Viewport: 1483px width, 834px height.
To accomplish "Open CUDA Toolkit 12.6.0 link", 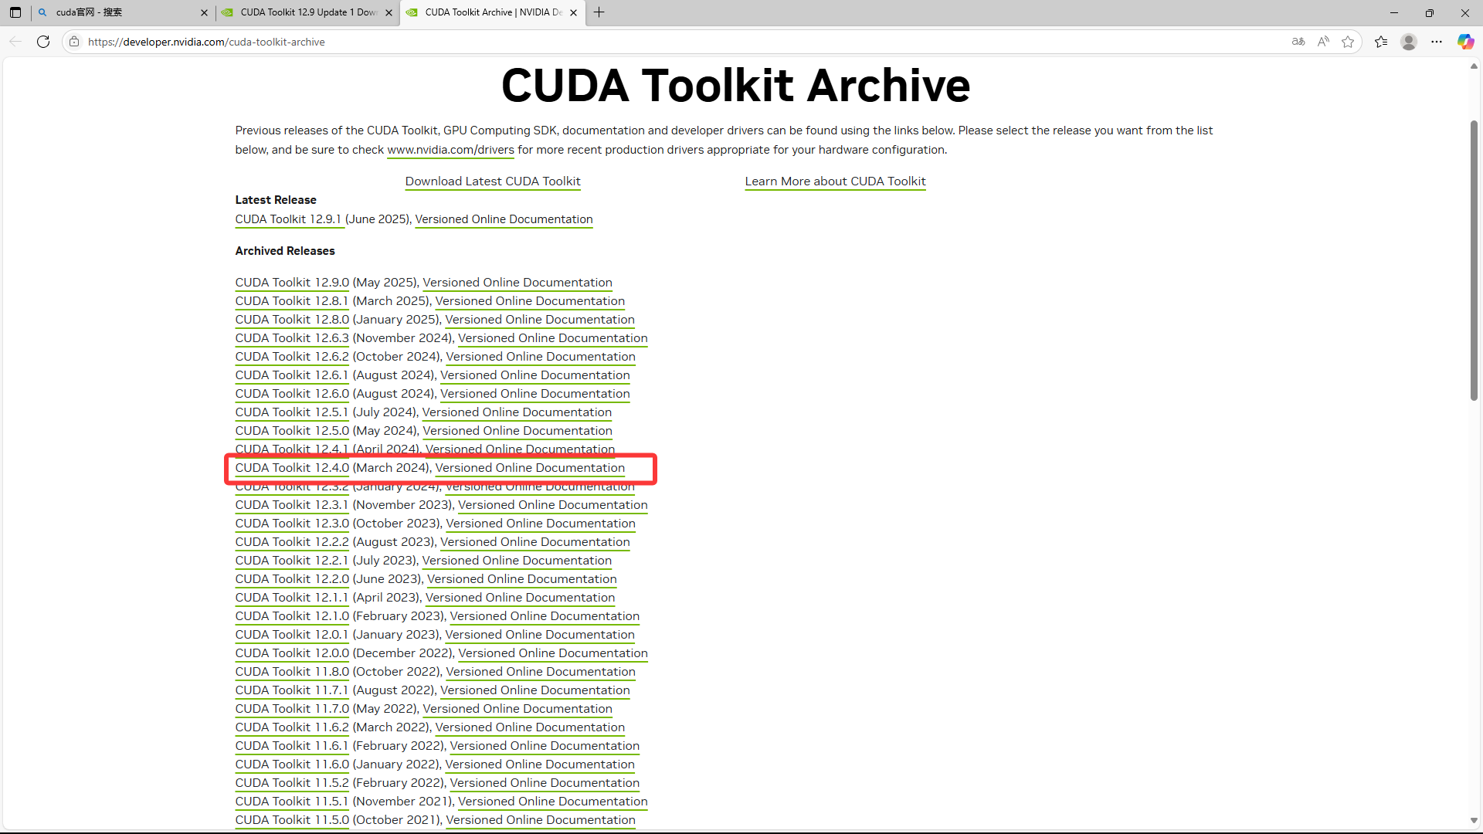I will click(292, 394).
